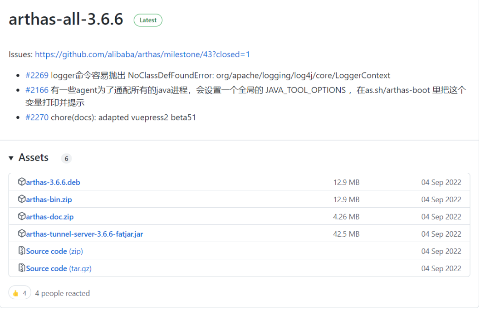Click the date in the Source code (zip) row
This screenshot has height=311, width=490.
441,251
